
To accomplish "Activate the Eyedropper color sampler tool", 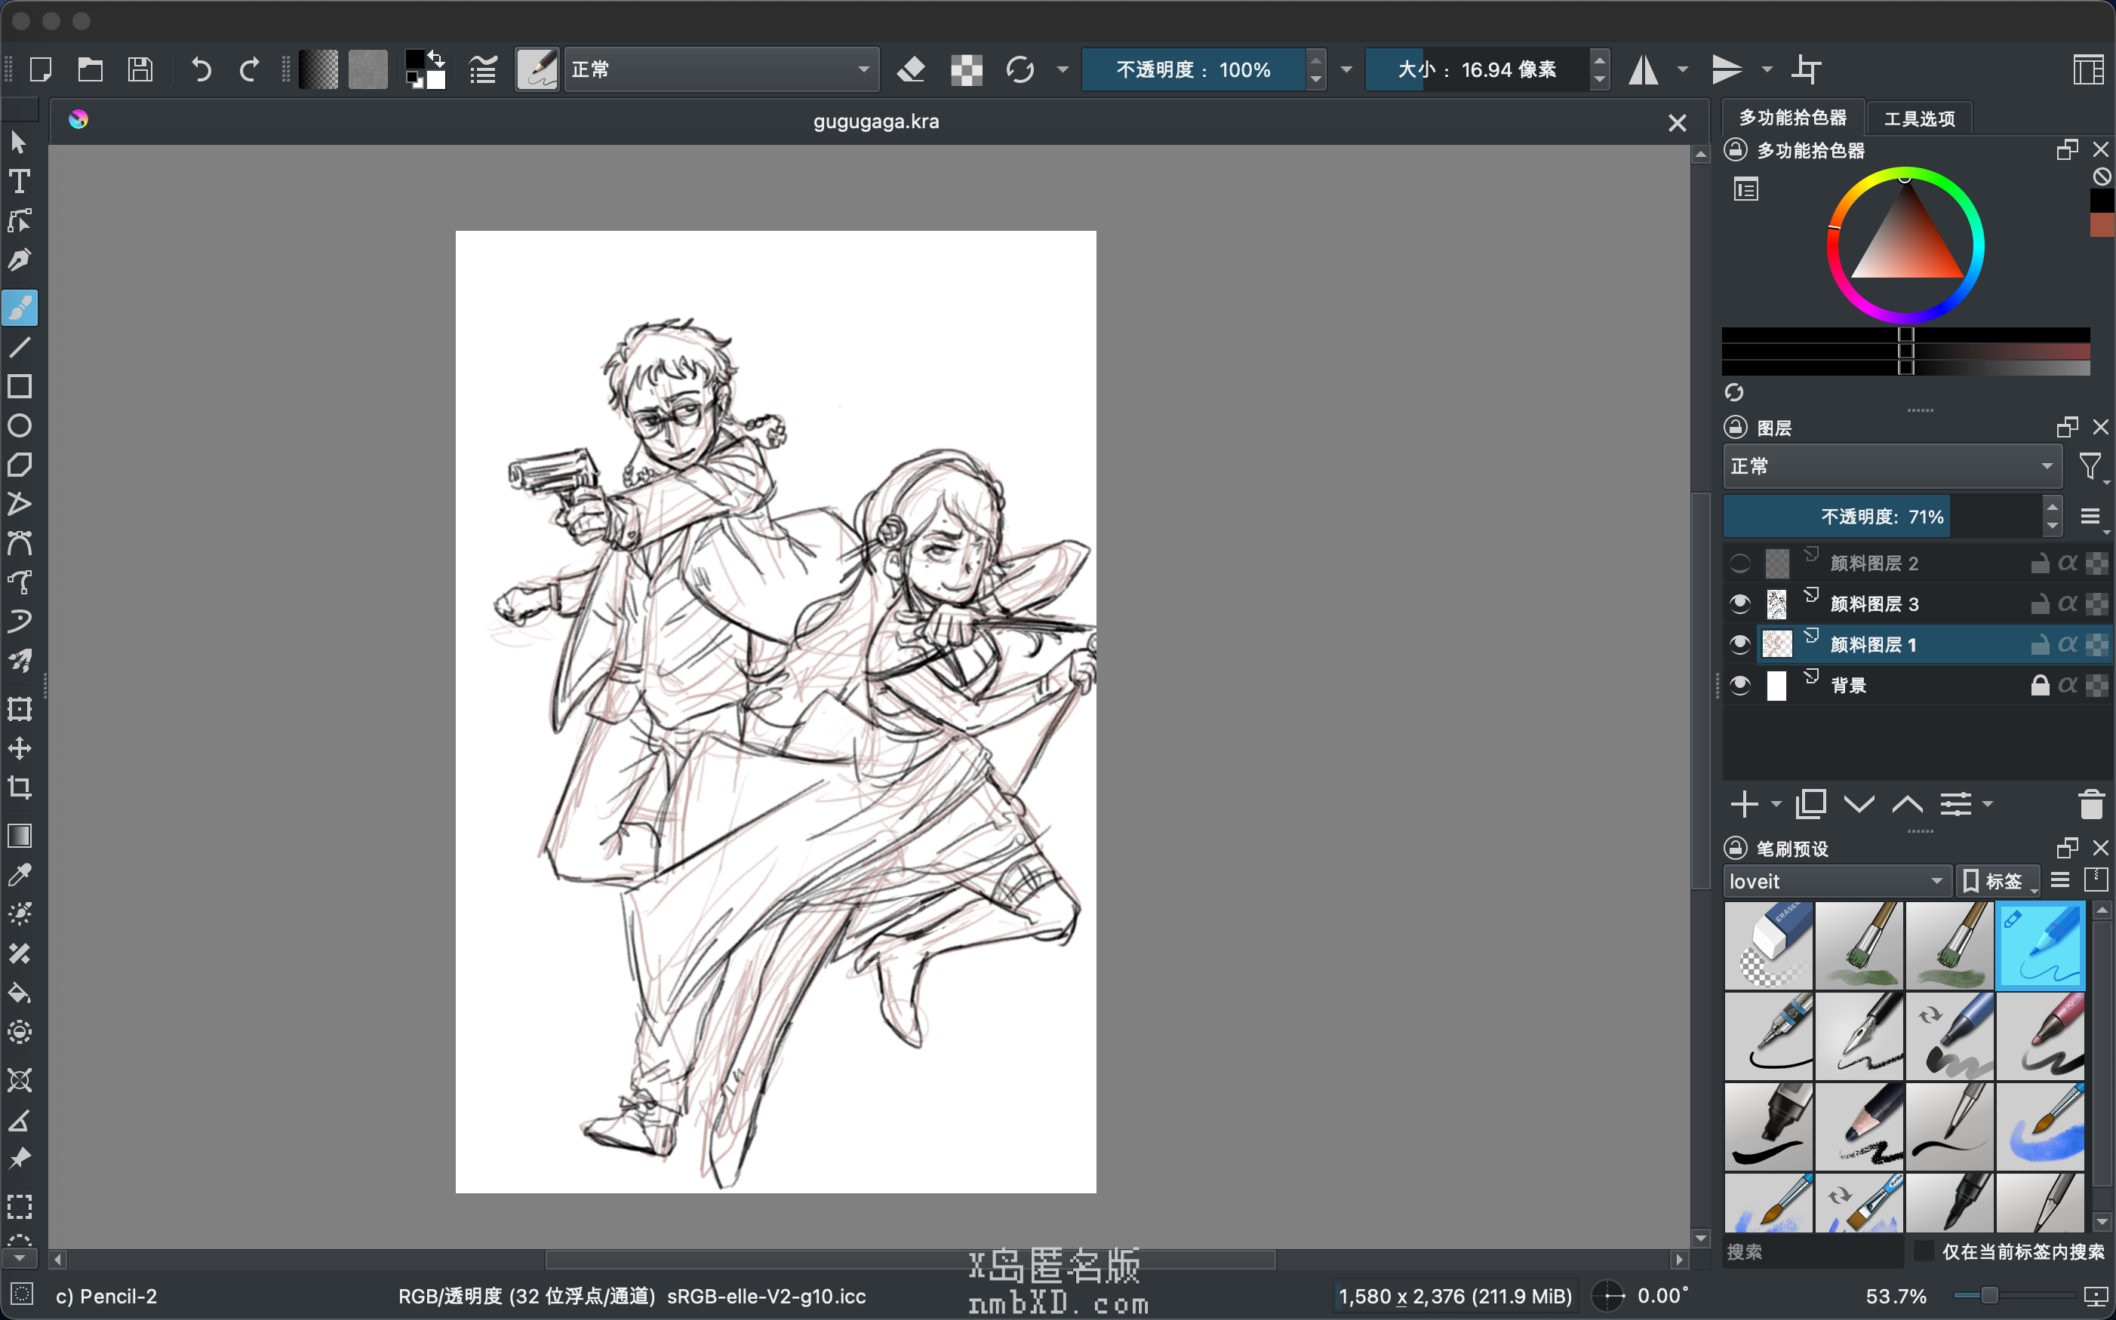I will point(19,874).
